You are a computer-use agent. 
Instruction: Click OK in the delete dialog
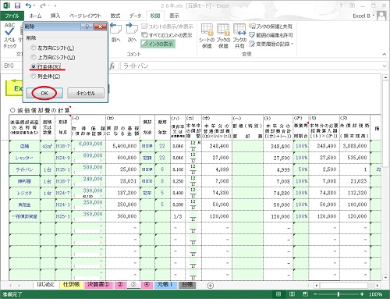coord(44,93)
